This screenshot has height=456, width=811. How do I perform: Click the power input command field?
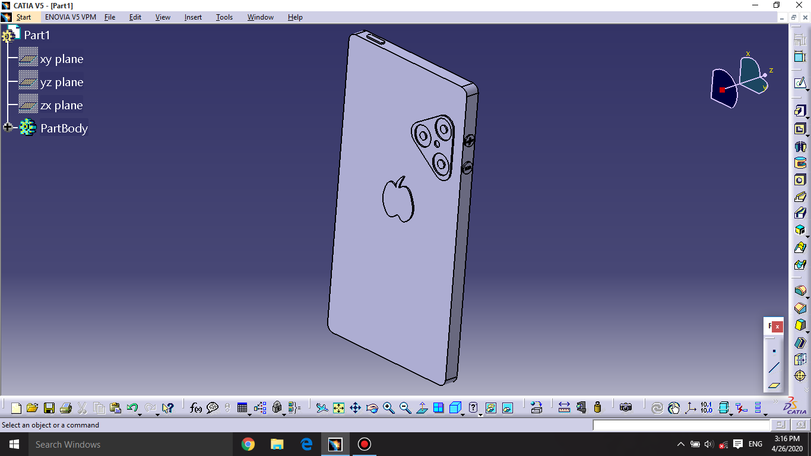point(681,425)
